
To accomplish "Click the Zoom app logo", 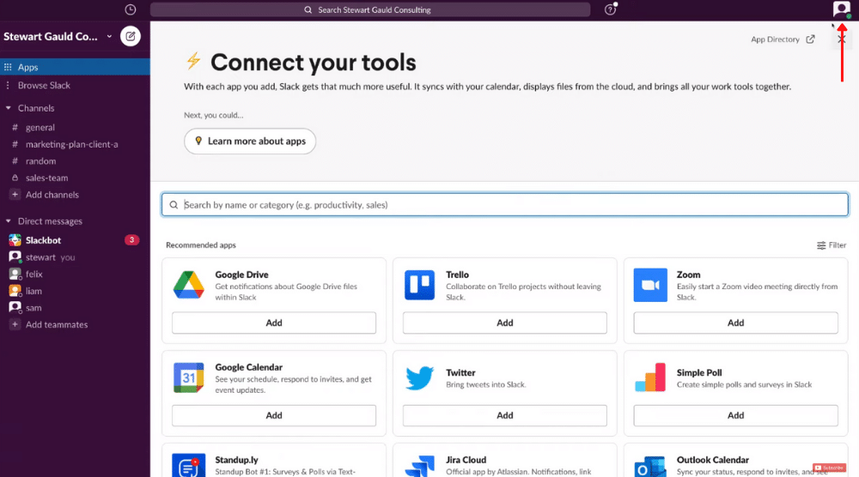I will (650, 285).
